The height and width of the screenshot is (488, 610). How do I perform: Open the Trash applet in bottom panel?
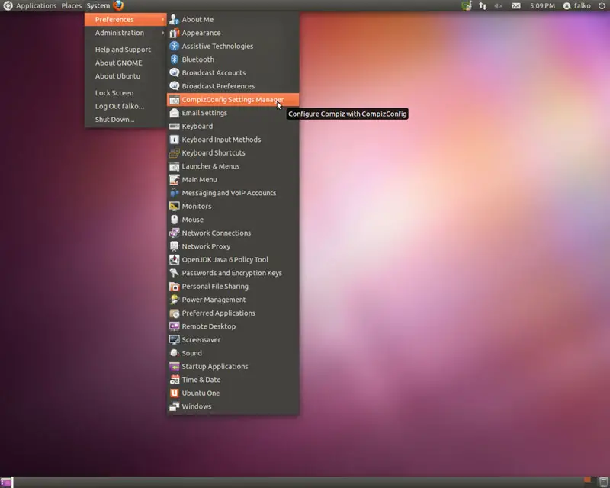[x=604, y=482]
